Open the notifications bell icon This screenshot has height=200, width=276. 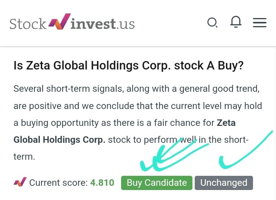point(236,22)
